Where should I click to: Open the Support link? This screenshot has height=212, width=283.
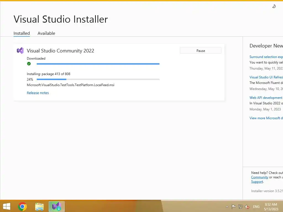(257, 182)
